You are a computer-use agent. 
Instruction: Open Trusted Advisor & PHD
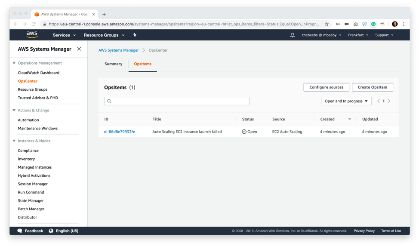(x=38, y=98)
